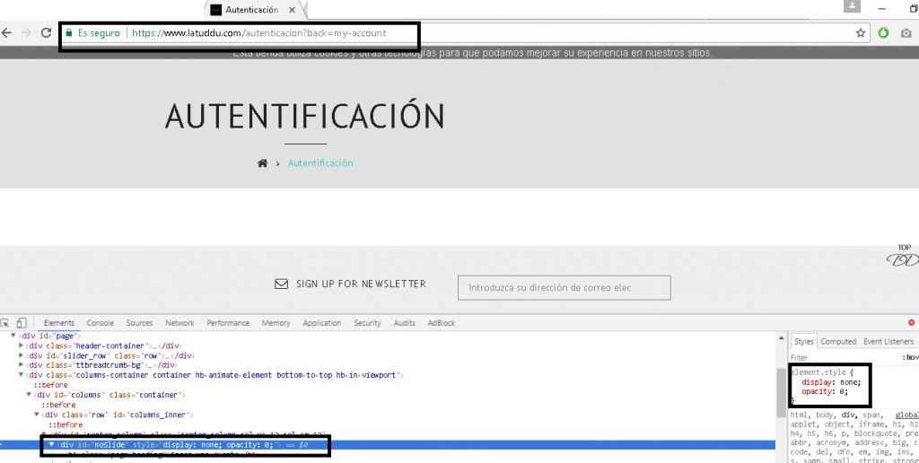This screenshot has width=919, height=463.
Task: Click the Autentificación breadcrumb link
Action: [320, 163]
